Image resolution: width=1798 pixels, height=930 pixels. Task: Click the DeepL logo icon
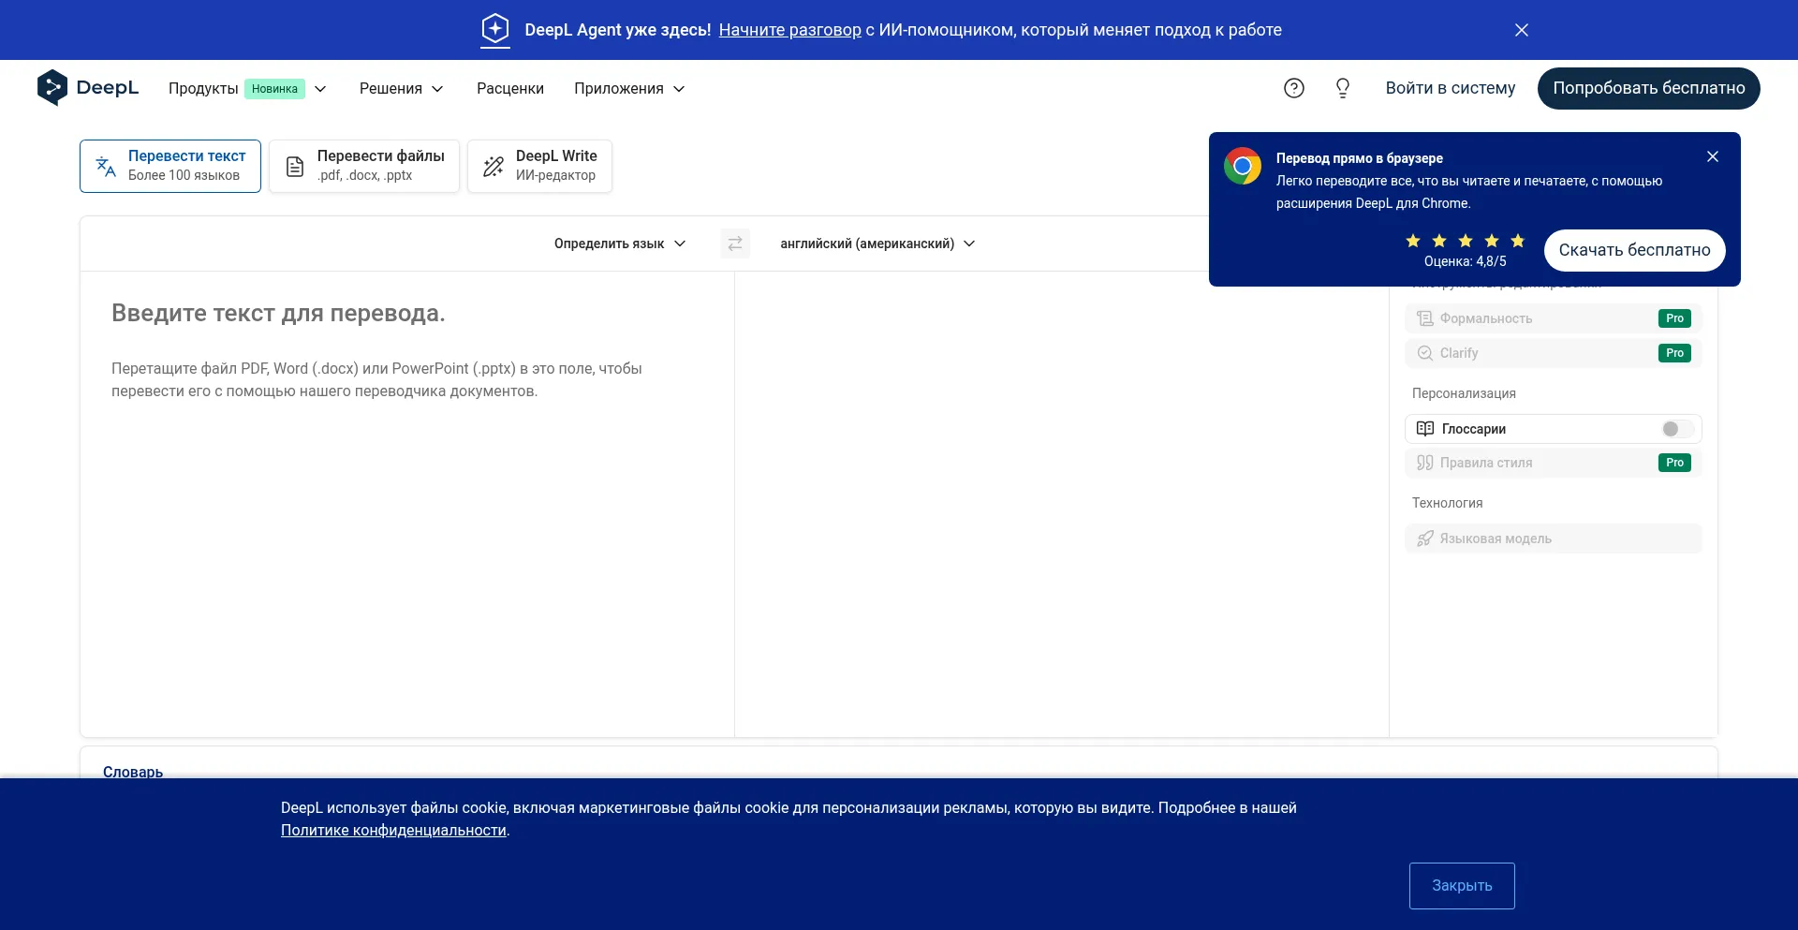[52, 88]
